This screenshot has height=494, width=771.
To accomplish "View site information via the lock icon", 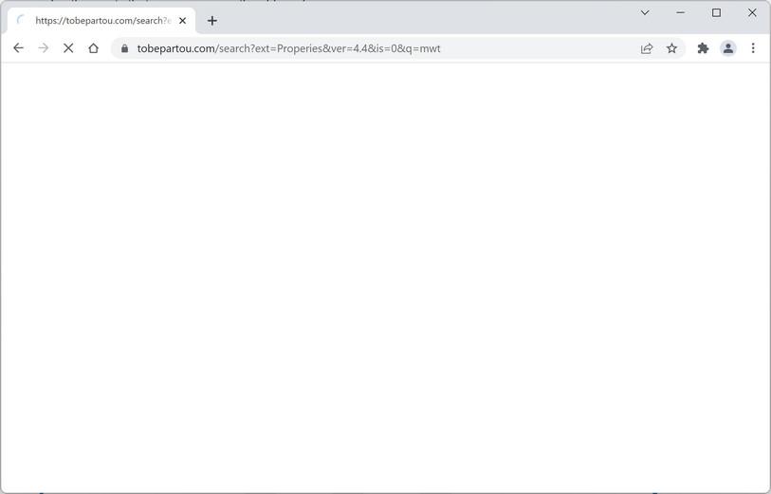I will click(x=125, y=48).
